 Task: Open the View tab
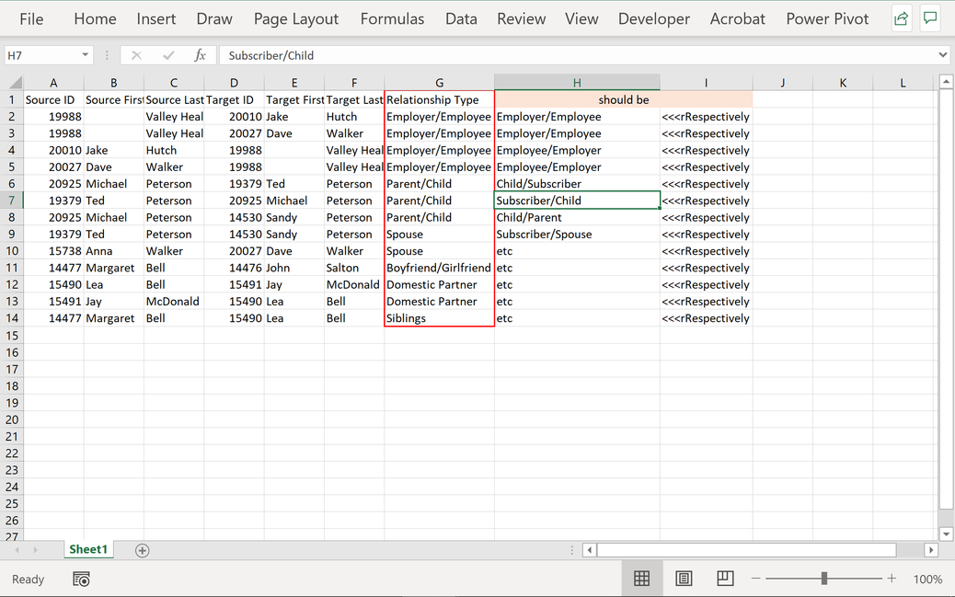pos(581,19)
